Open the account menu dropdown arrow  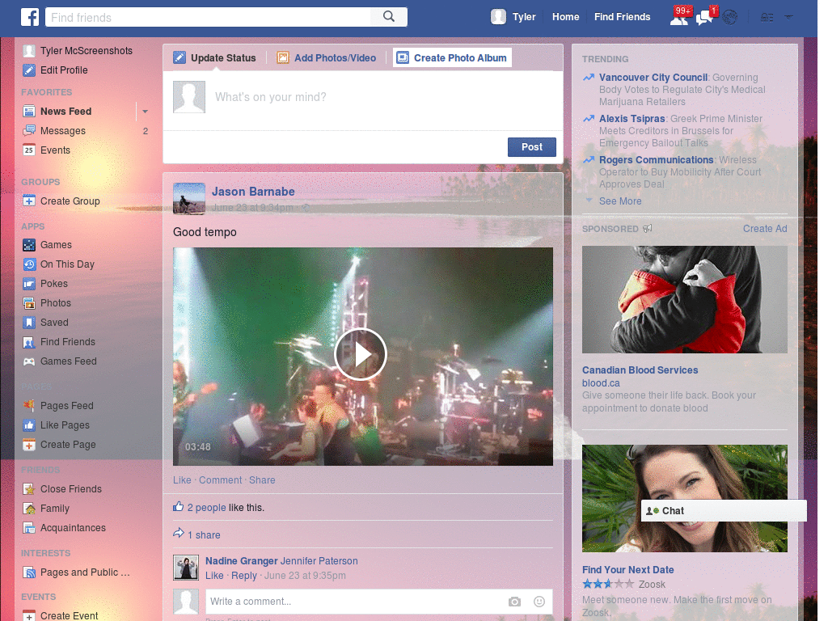(789, 17)
